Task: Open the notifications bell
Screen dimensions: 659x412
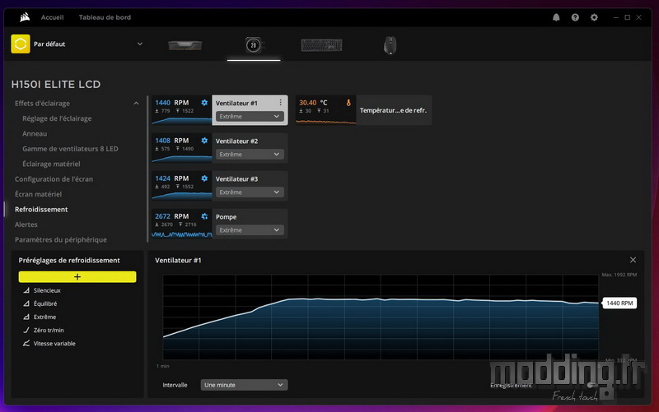Action: pyautogui.click(x=556, y=17)
